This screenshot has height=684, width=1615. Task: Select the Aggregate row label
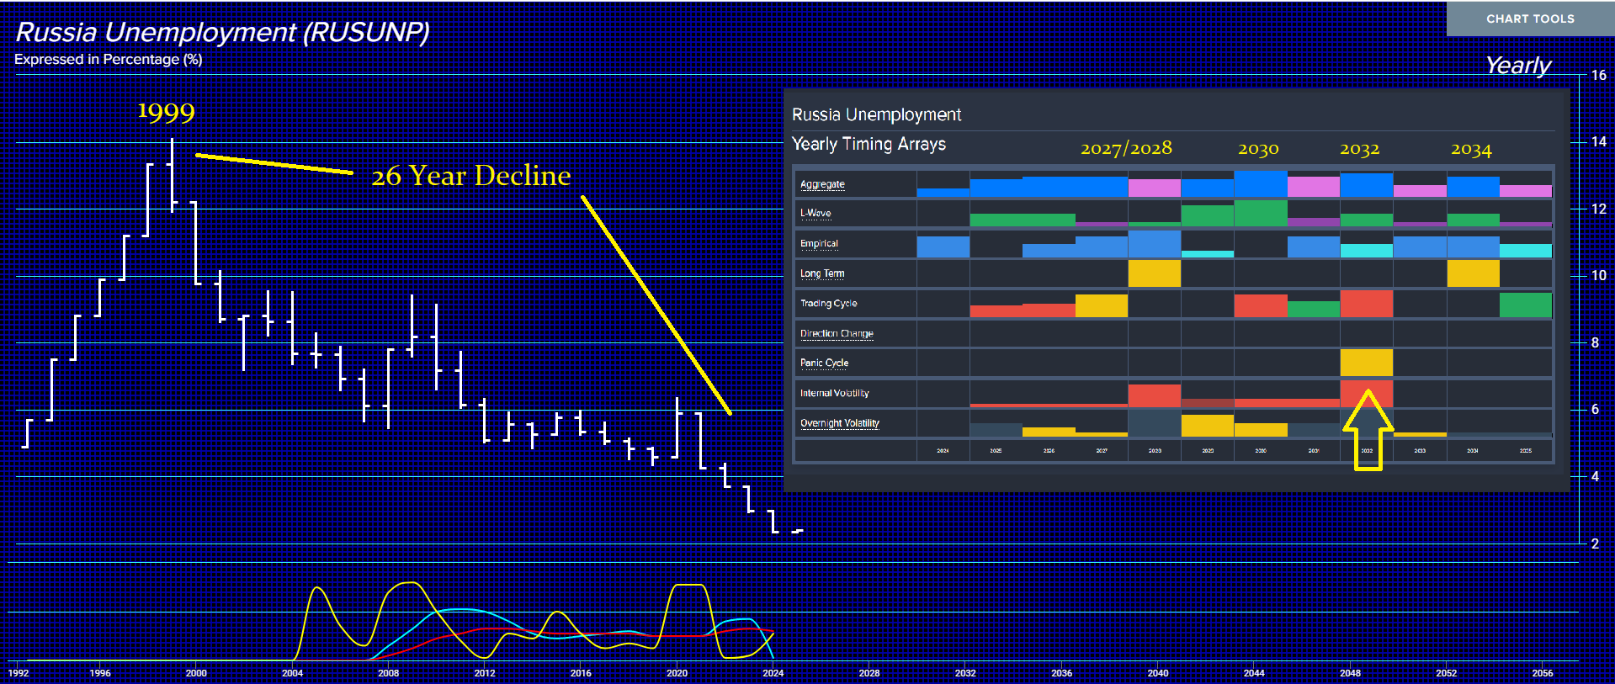click(822, 184)
